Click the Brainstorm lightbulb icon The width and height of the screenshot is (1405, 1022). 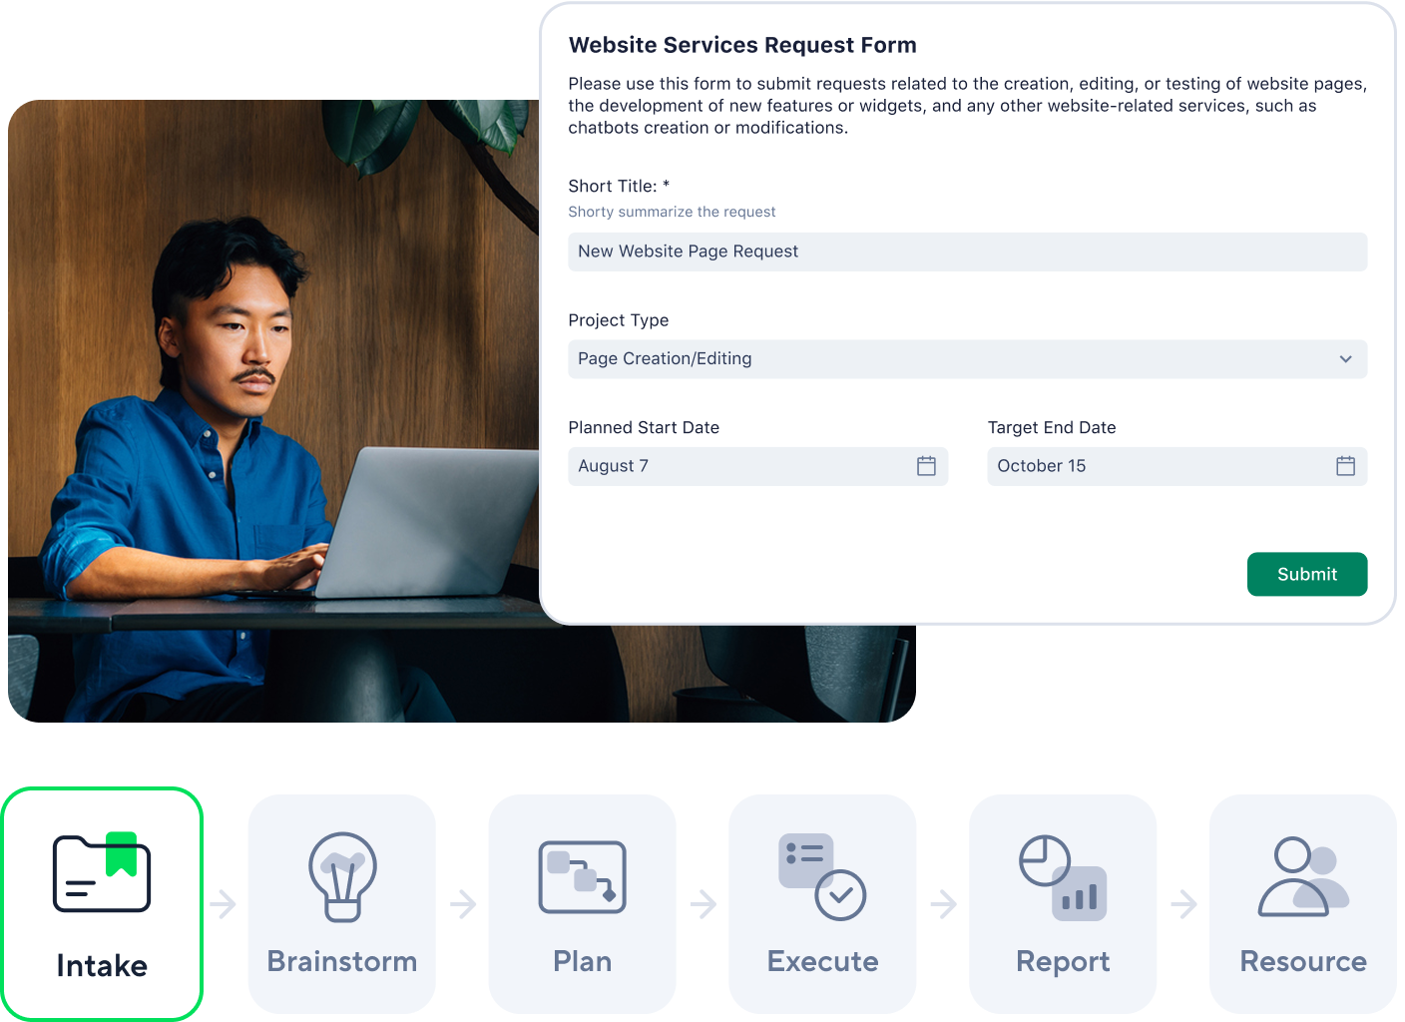click(341, 876)
